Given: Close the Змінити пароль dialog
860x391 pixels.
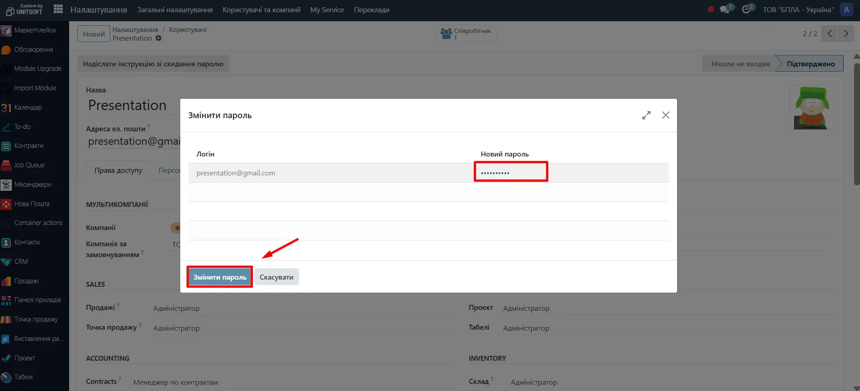Looking at the screenshot, I should 665,115.
